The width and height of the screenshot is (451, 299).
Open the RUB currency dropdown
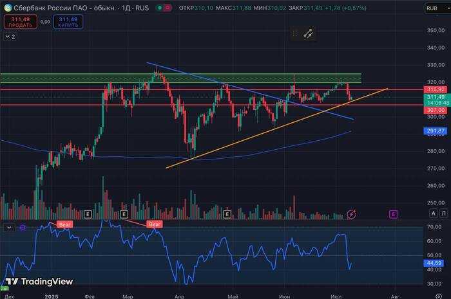[434, 8]
